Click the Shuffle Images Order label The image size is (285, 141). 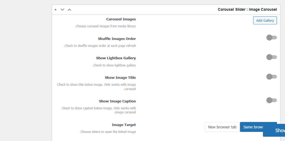(117, 39)
